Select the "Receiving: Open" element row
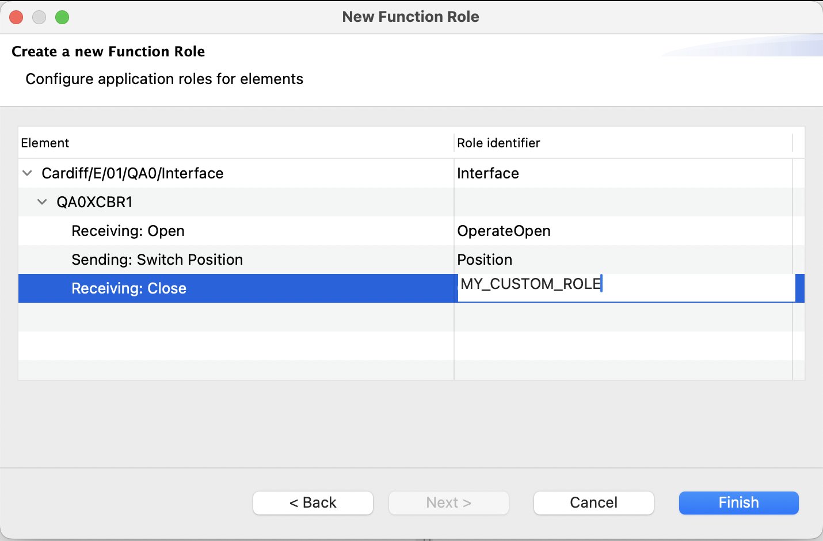The width and height of the screenshot is (823, 541). coord(128,231)
